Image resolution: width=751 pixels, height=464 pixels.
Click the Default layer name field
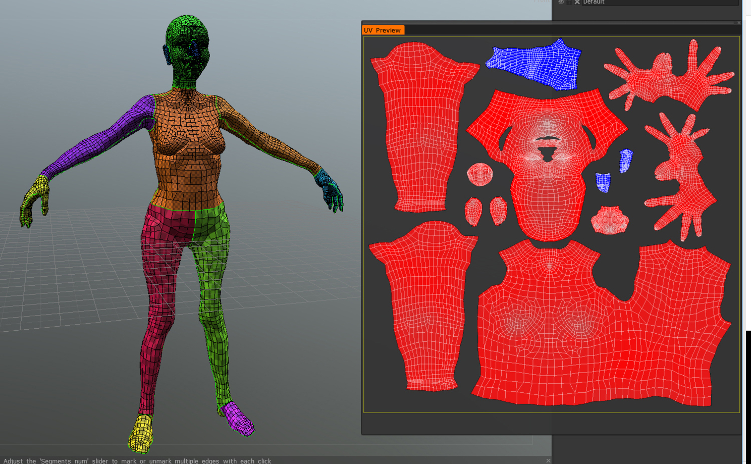(660, 2)
